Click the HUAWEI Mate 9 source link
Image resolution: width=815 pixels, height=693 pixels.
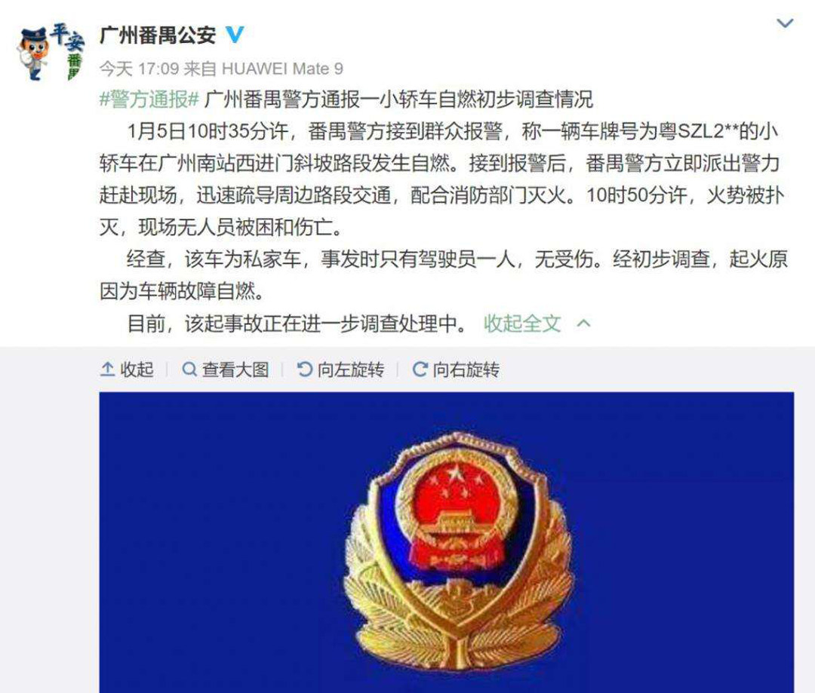[x=282, y=69]
